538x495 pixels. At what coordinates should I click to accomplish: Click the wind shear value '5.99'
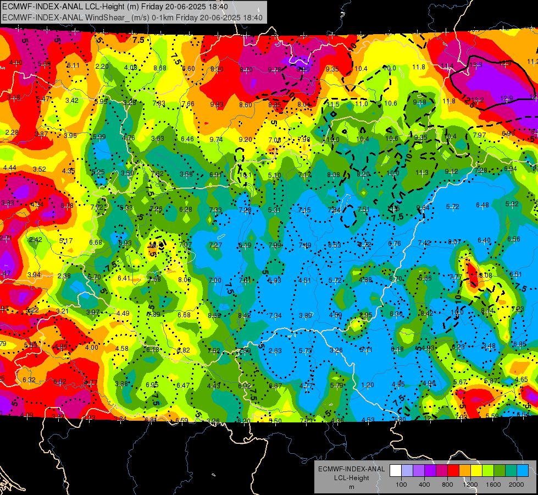99,137
